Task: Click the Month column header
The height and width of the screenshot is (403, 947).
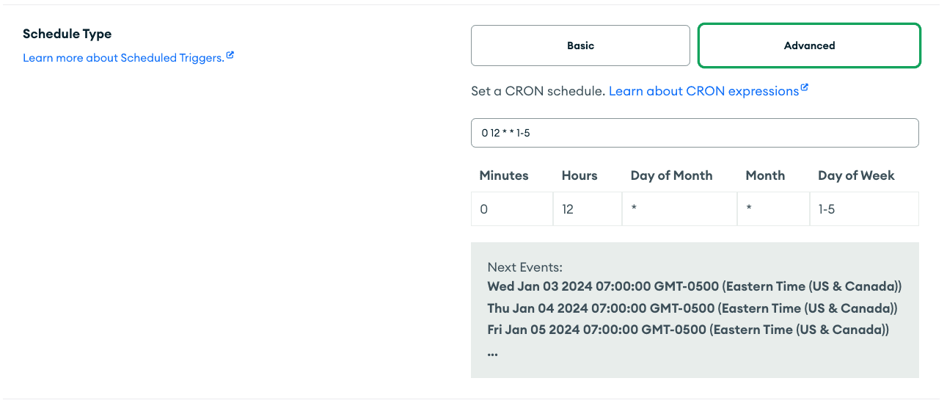Action: (x=765, y=175)
